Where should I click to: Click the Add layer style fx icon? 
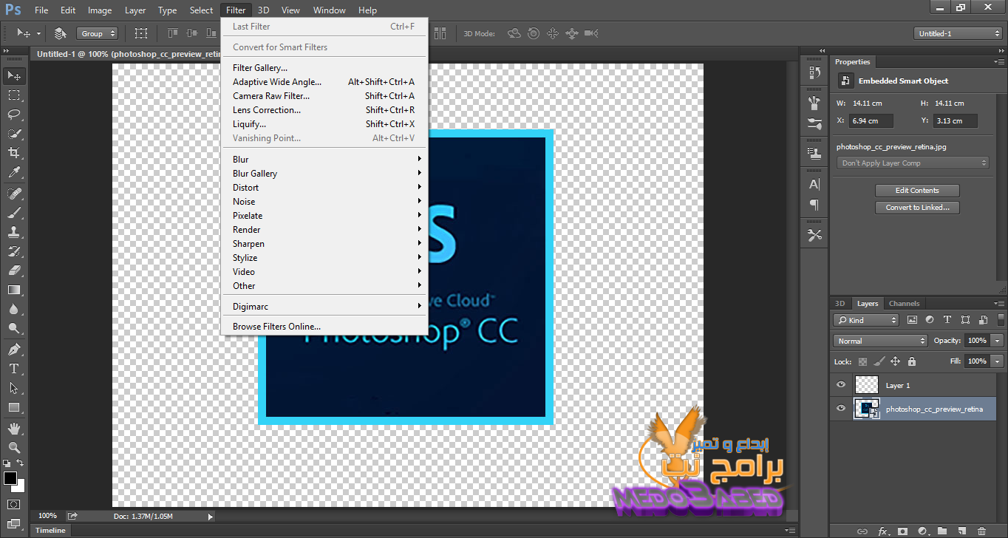click(x=882, y=531)
